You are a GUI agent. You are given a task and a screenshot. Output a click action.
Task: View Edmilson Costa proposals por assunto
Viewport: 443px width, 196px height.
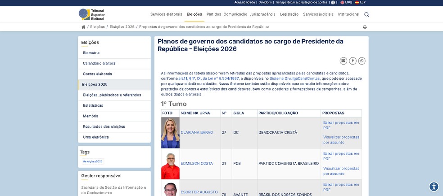click(341, 171)
